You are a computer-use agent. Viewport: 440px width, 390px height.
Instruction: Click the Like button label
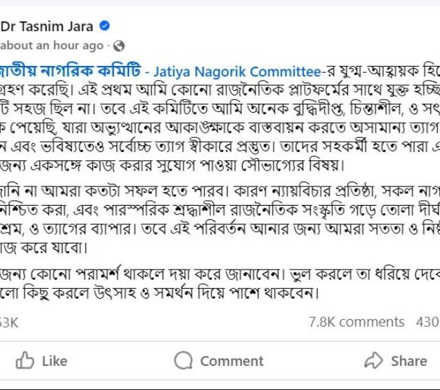(55, 361)
